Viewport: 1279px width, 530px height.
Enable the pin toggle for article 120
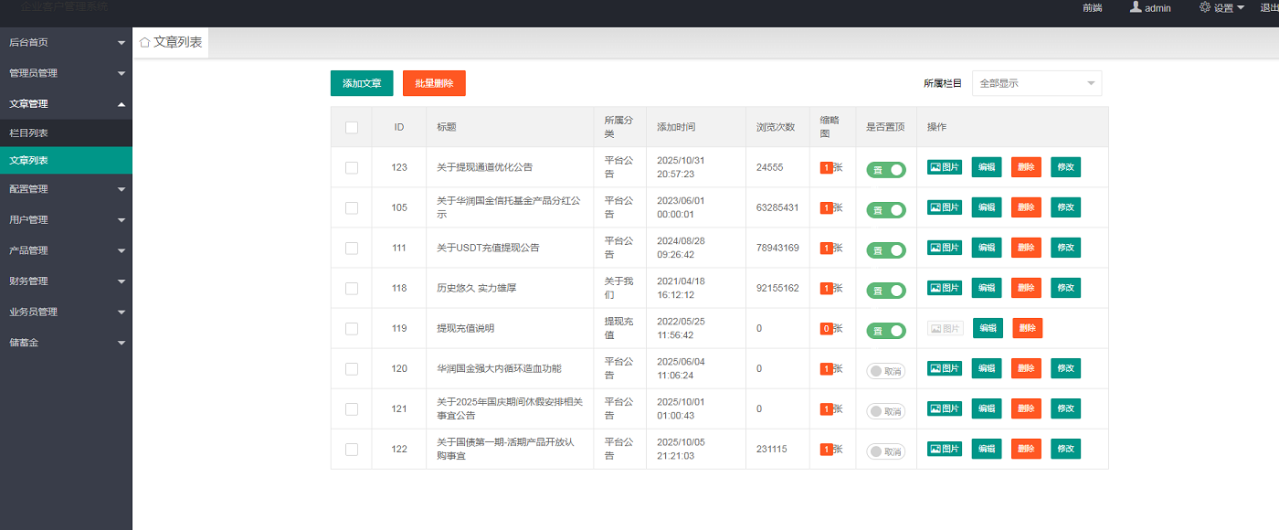click(x=884, y=368)
